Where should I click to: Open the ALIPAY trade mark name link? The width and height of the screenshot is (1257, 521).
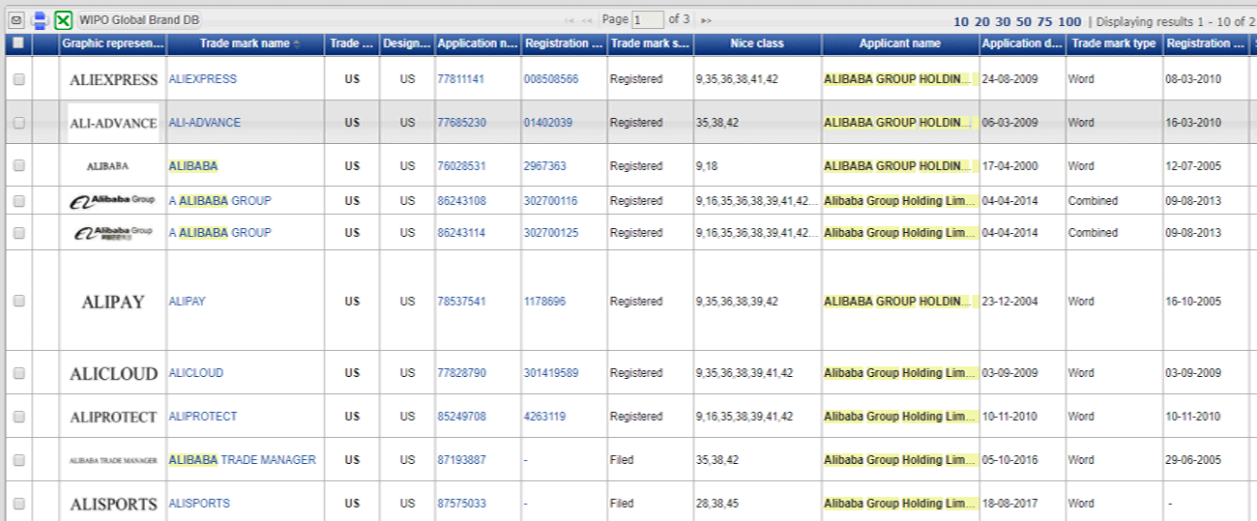click(187, 302)
